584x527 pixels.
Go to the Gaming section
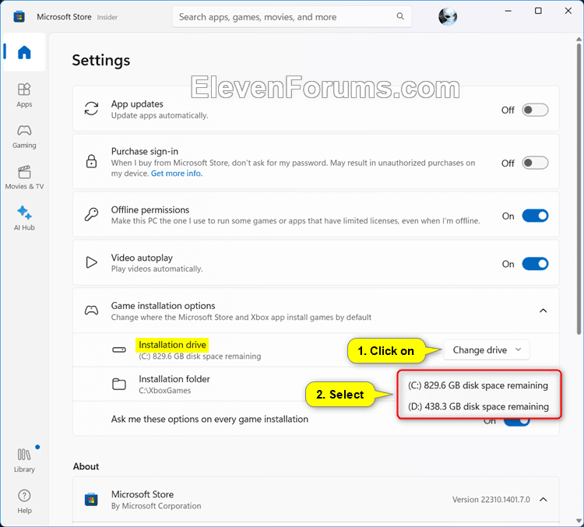tap(24, 137)
